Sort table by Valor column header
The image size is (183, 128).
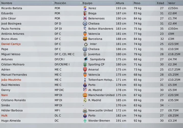tap(172, 3)
